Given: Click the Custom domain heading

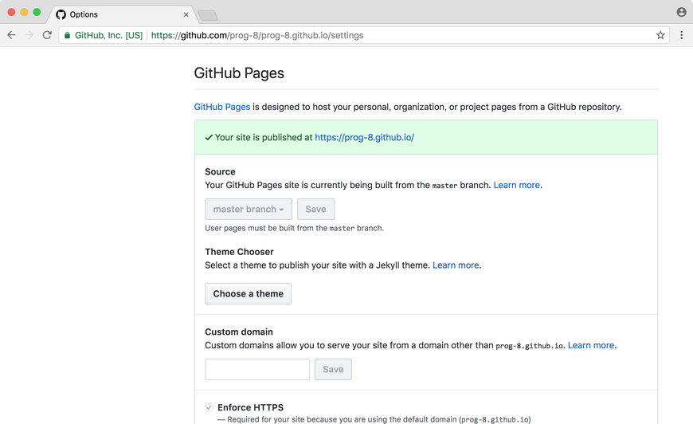Looking at the screenshot, I should [x=239, y=332].
